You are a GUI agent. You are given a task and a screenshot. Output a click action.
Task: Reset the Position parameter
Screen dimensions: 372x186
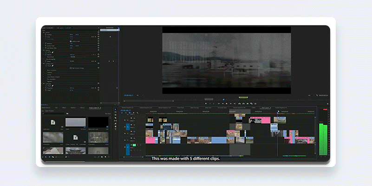click(98, 34)
